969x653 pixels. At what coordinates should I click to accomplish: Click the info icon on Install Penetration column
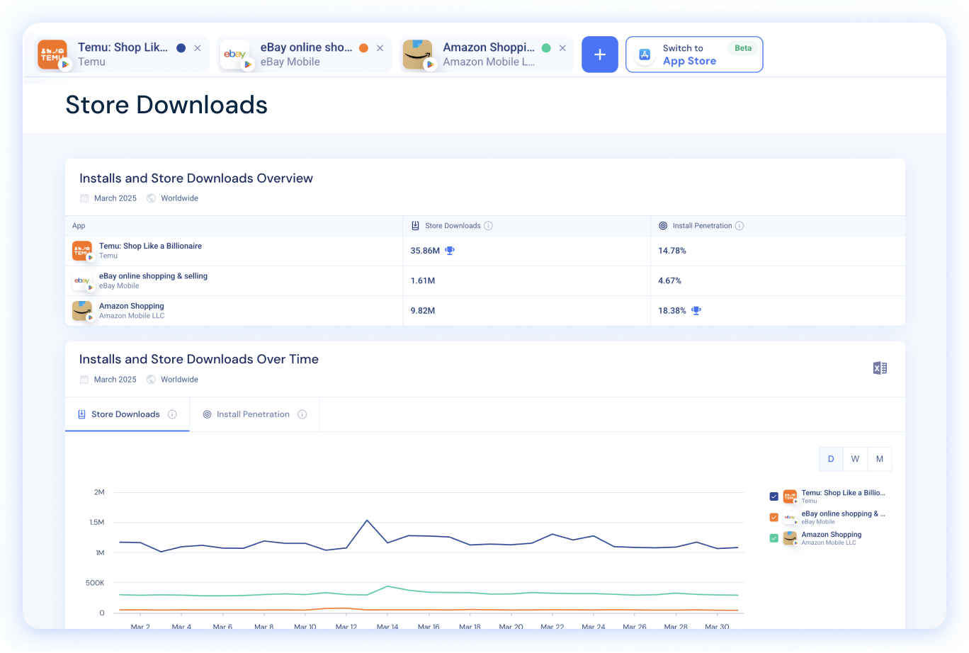[x=739, y=225]
